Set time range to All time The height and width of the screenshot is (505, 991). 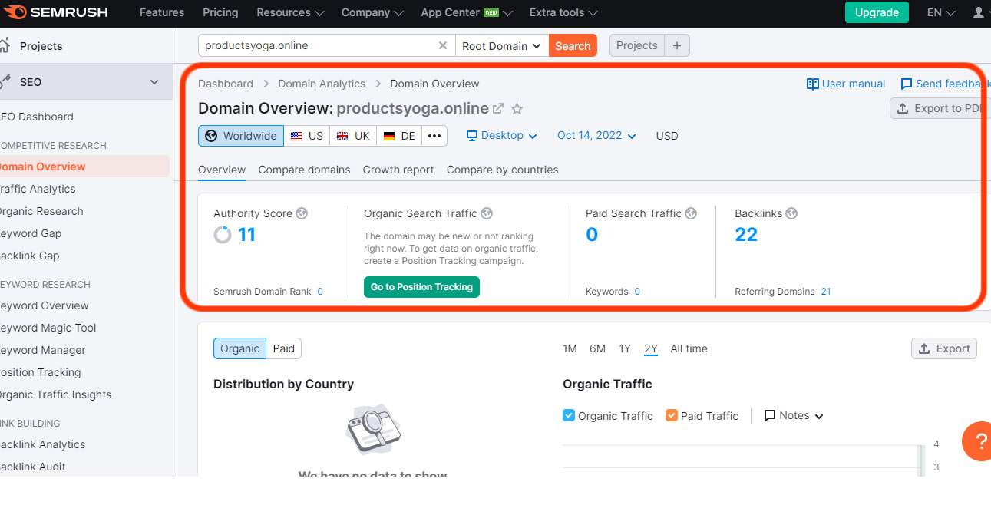689,348
